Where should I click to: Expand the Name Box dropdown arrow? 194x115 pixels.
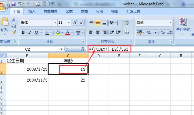(x=61, y=49)
